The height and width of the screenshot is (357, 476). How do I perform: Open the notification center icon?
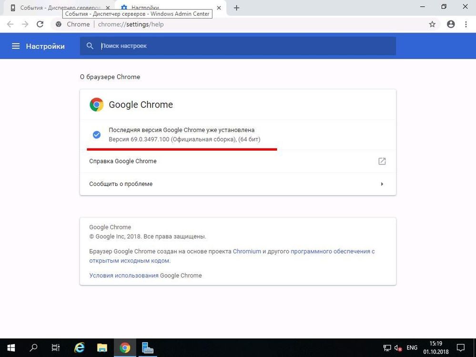click(461, 347)
